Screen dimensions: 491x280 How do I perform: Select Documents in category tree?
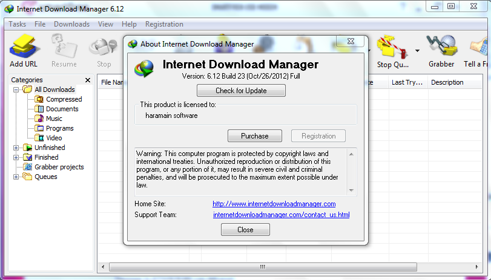(x=62, y=109)
